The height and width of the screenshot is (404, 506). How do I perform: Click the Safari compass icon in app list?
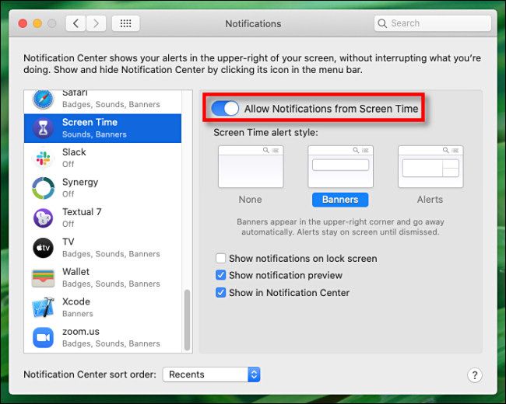point(43,99)
